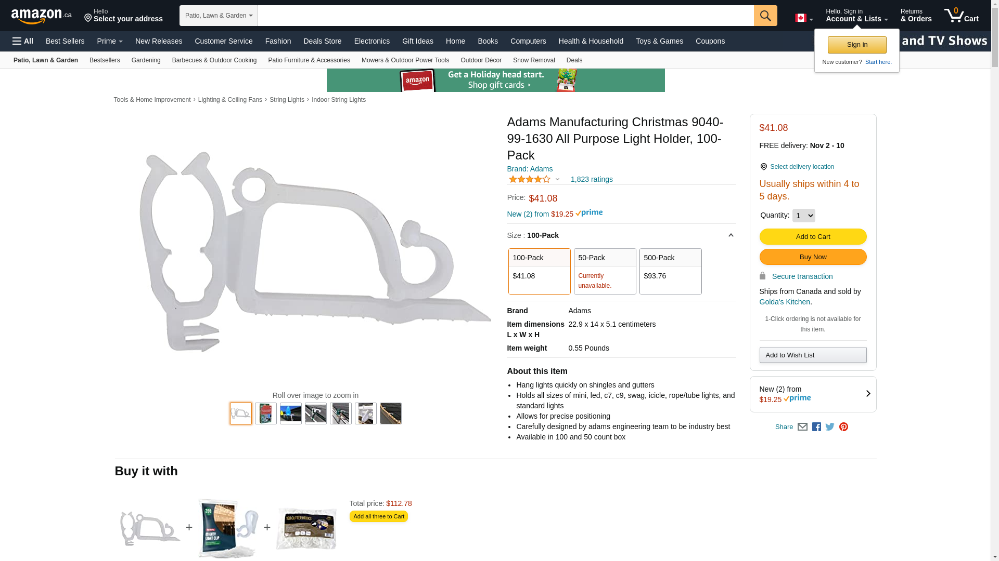Share product on Twitter icon
This screenshot has width=999, height=561.
(x=830, y=427)
